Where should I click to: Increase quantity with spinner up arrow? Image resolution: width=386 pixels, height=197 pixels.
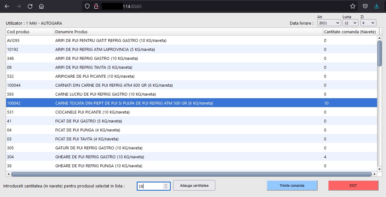click(166, 184)
